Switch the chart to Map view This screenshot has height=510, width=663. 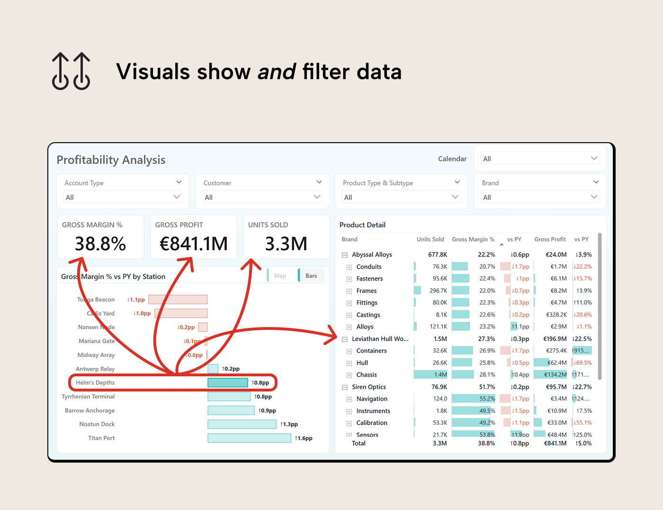(x=280, y=275)
